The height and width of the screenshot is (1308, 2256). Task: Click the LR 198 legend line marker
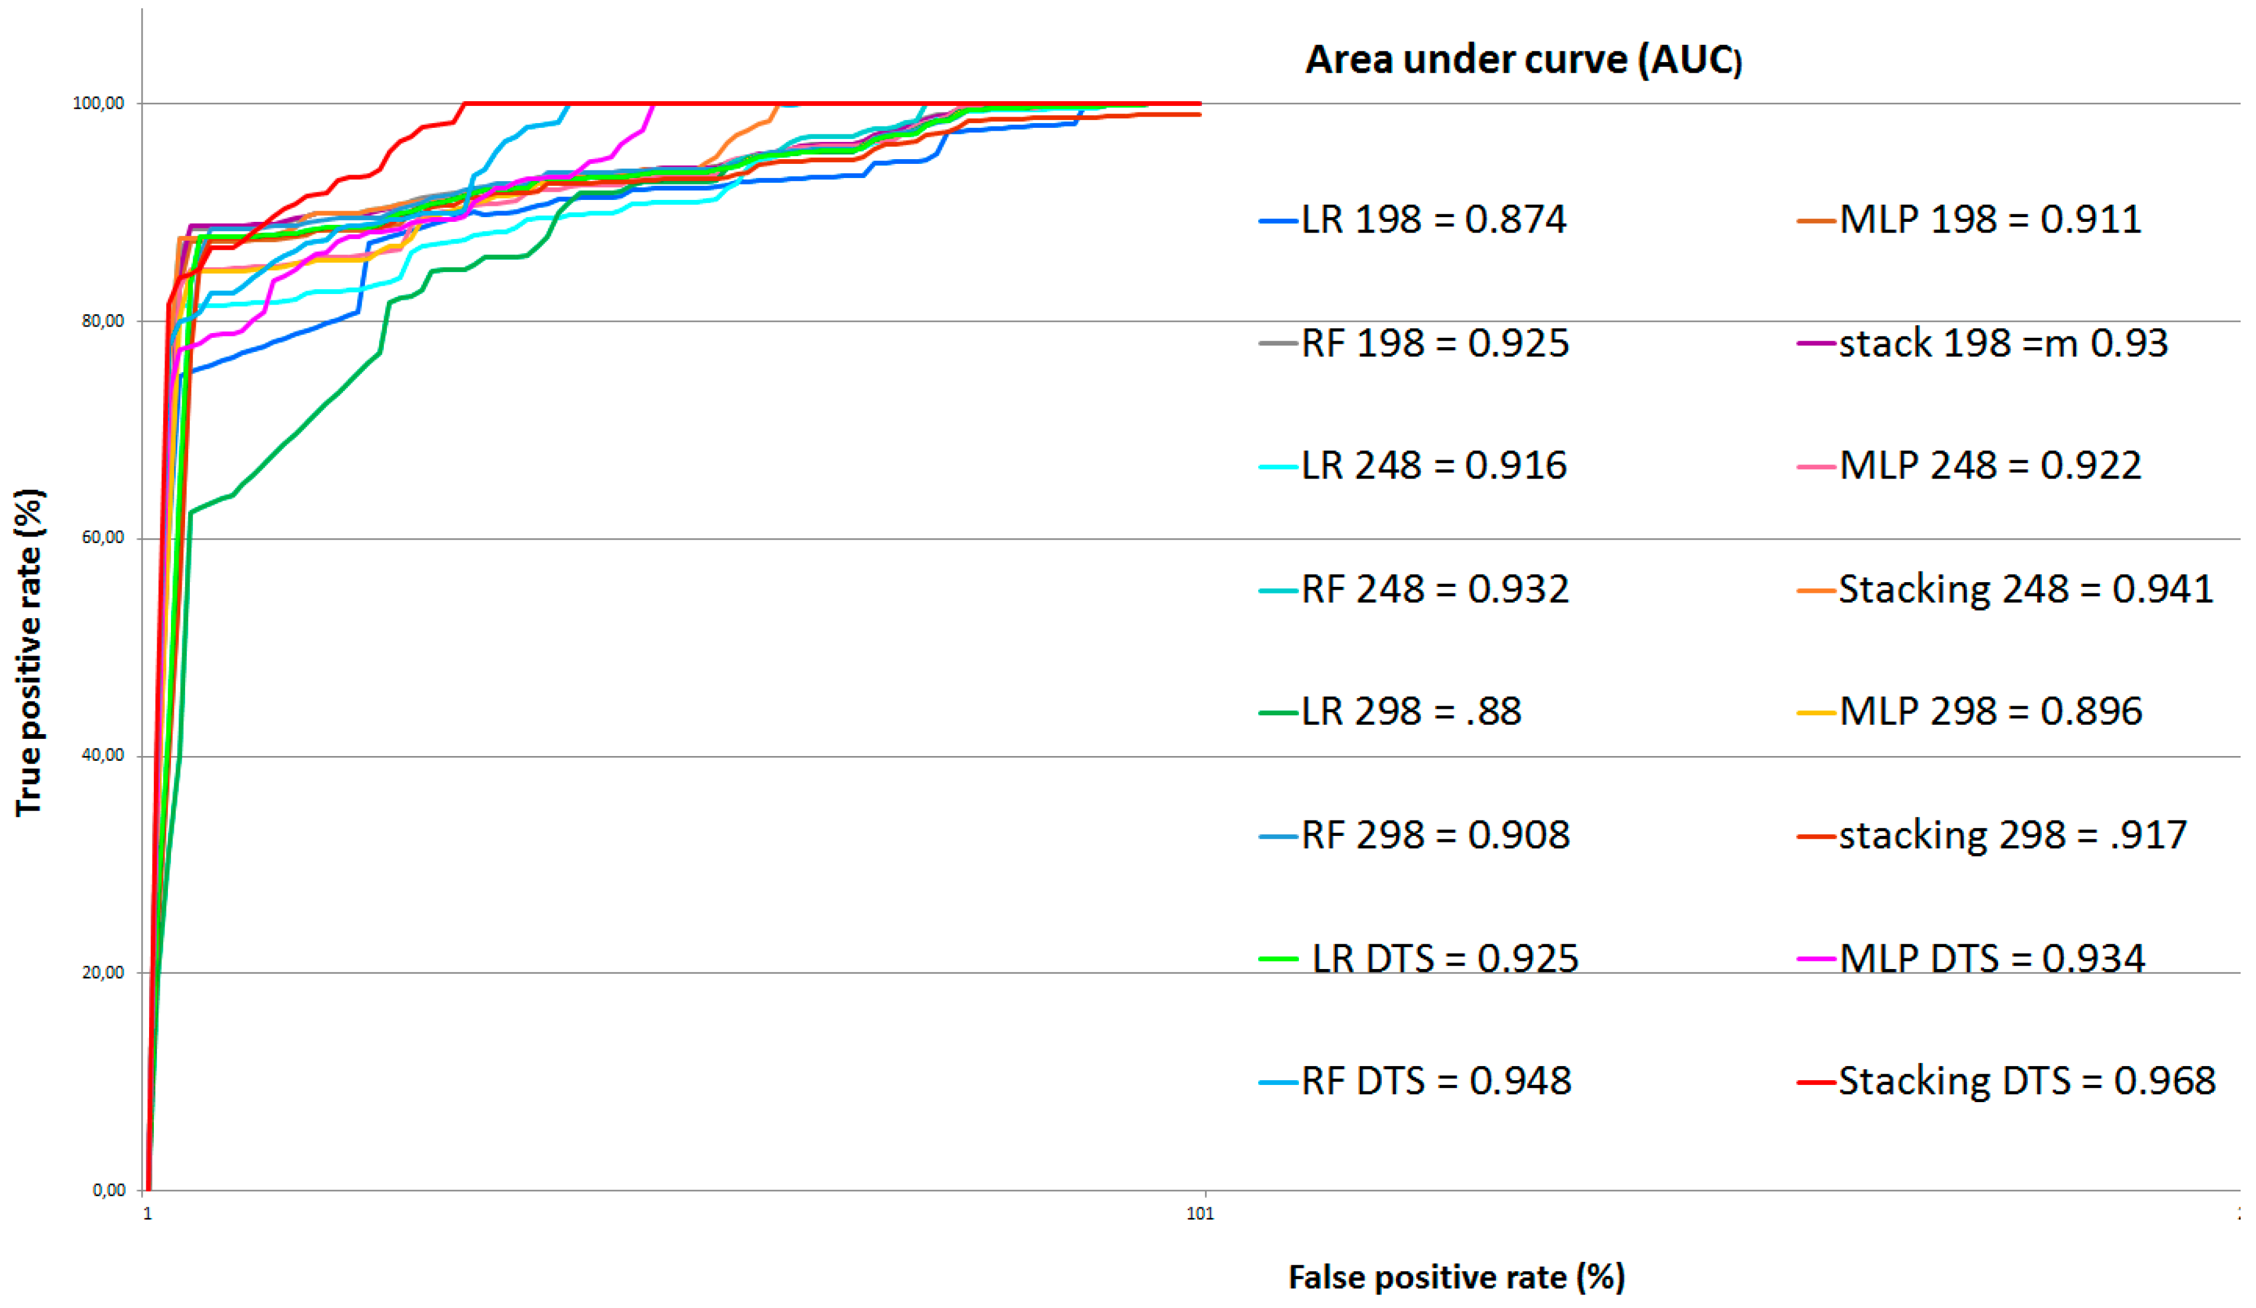pos(1278,220)
